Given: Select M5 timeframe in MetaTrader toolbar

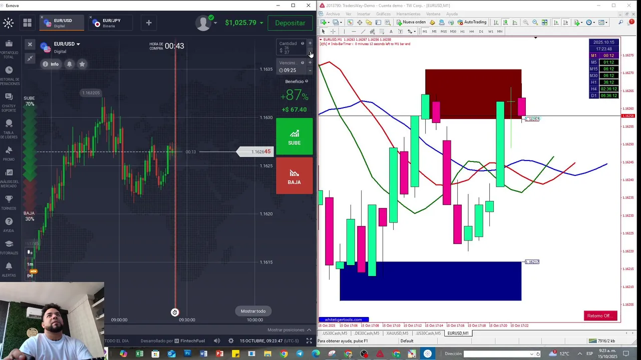Looking at the screenshot, I should (x=434, y=31).
